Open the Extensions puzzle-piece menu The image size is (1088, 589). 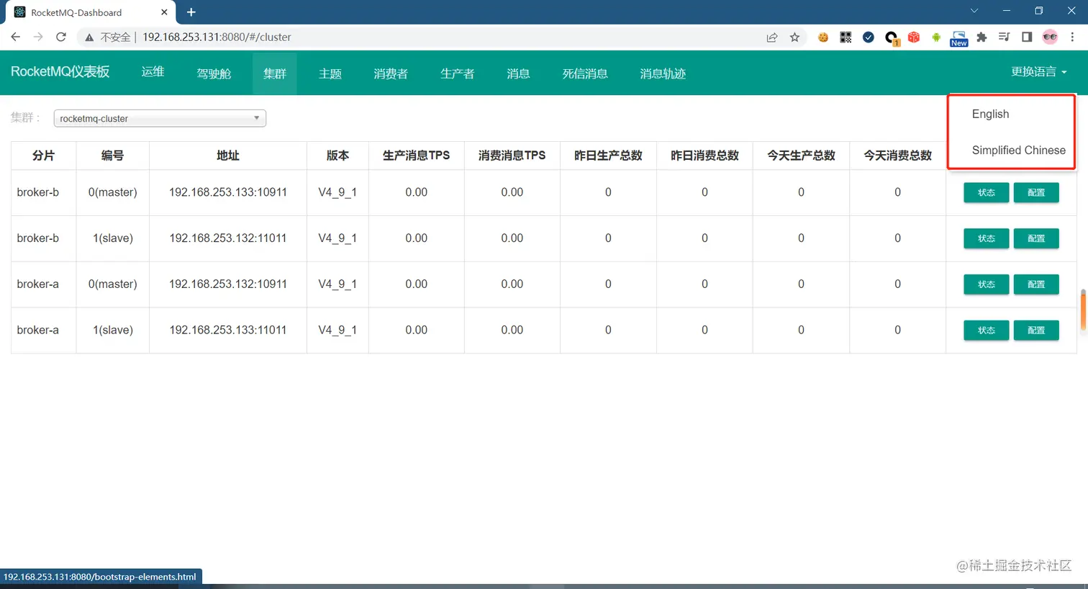(x=982, y=37)
